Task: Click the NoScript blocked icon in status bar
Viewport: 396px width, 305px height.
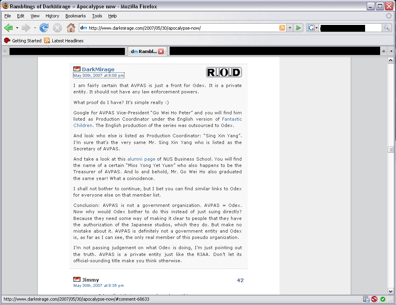Action: coord(374,299)
